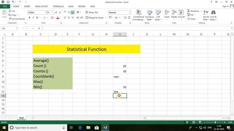Screen dimensions: 234x131
Task: Apply red font color A
Action: tap(58, 18)
